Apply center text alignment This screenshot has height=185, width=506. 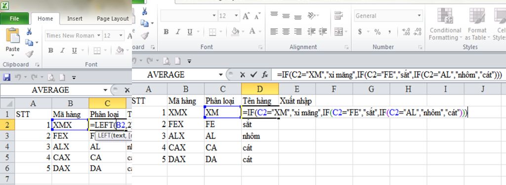[x=286, y=32]
